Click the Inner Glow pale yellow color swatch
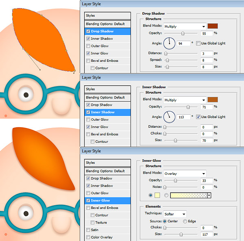The height and width of the screenshot is (241, 244). [x=157, y=195]
